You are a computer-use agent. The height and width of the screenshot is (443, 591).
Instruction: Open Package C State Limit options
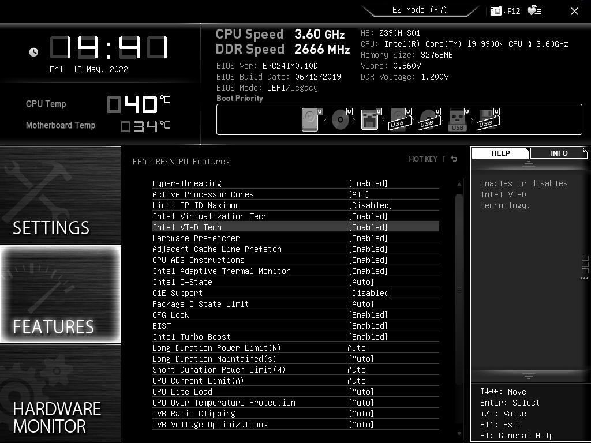tap(295, 304)
